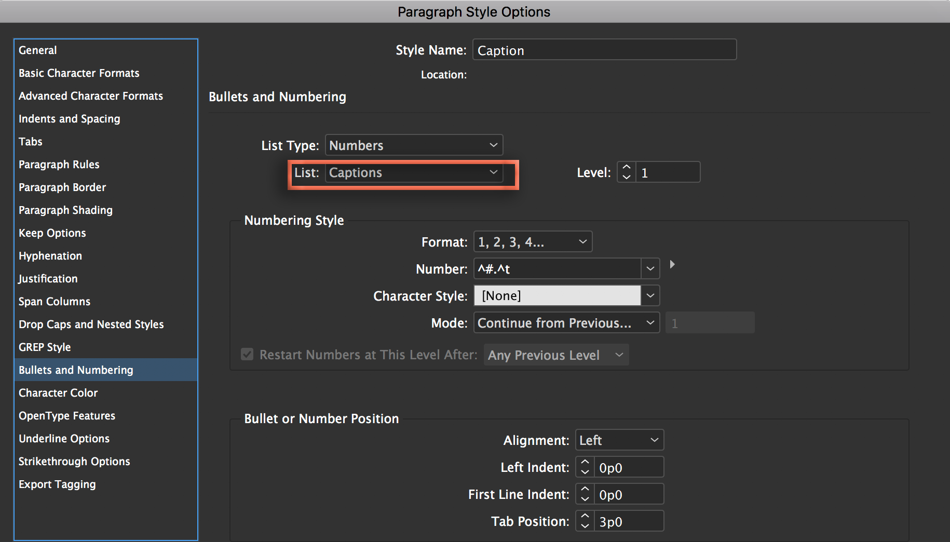This screenshot has width=950, height=542.
Task: Click the Style Name text field
Action: (604, 50)
